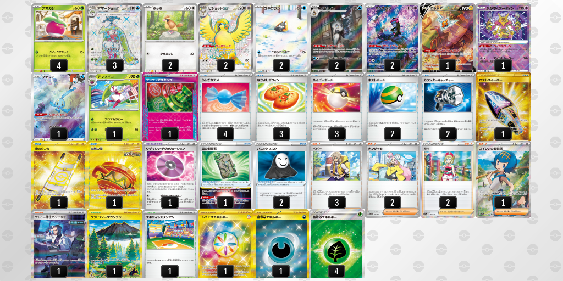Select the Nest Ball (ネストボール) card
This screenshot has width=563, height=281.
391,106
